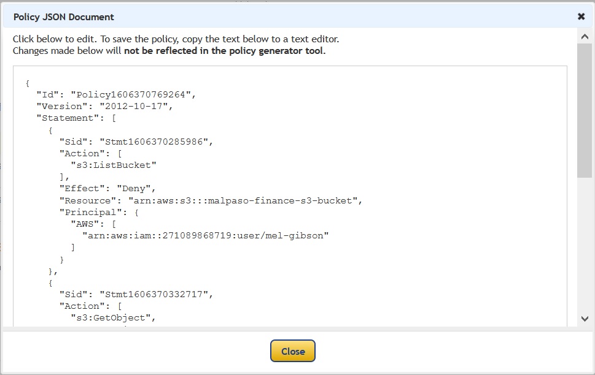The width and height of the screenshot is (595, 375).
Task: Click the bold policy generator tool notice
Action: tap(225, 51)
